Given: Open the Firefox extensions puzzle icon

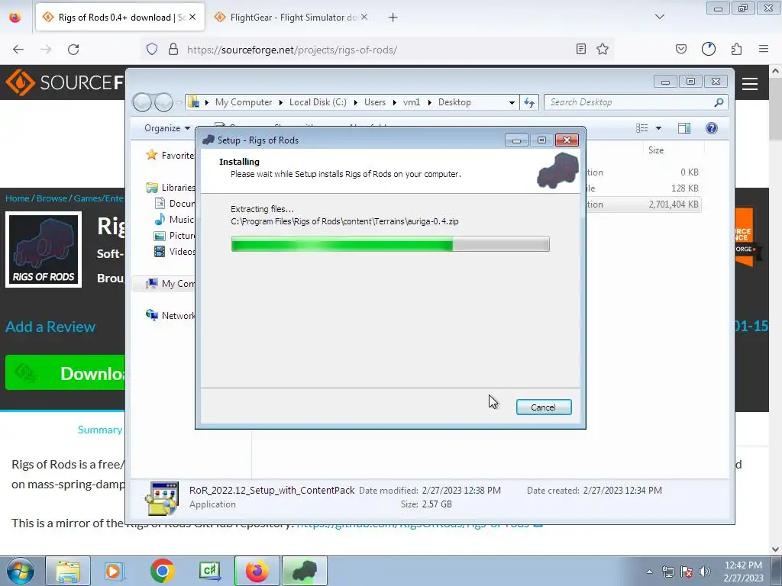Looking at the screenshot, I should [x=737, y=50].
